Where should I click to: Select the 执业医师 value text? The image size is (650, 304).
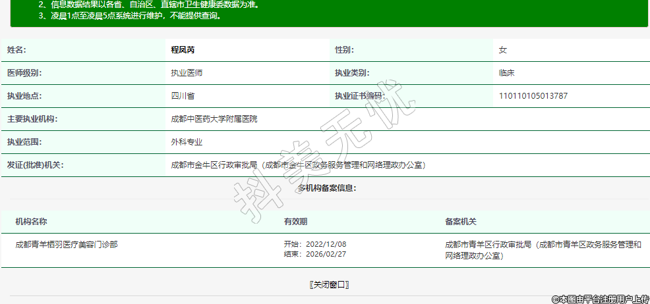coord(187,73)
